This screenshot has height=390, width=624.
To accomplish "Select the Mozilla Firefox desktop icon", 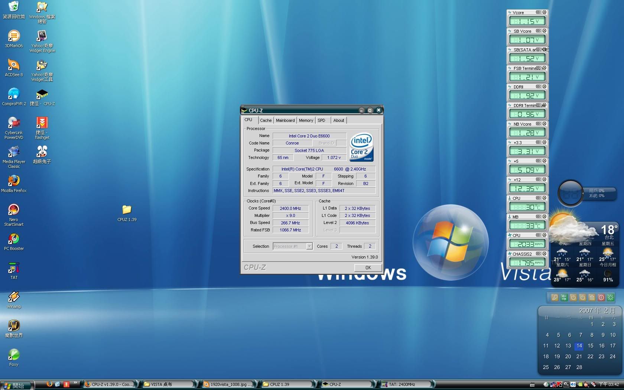I will coord(14,183).
